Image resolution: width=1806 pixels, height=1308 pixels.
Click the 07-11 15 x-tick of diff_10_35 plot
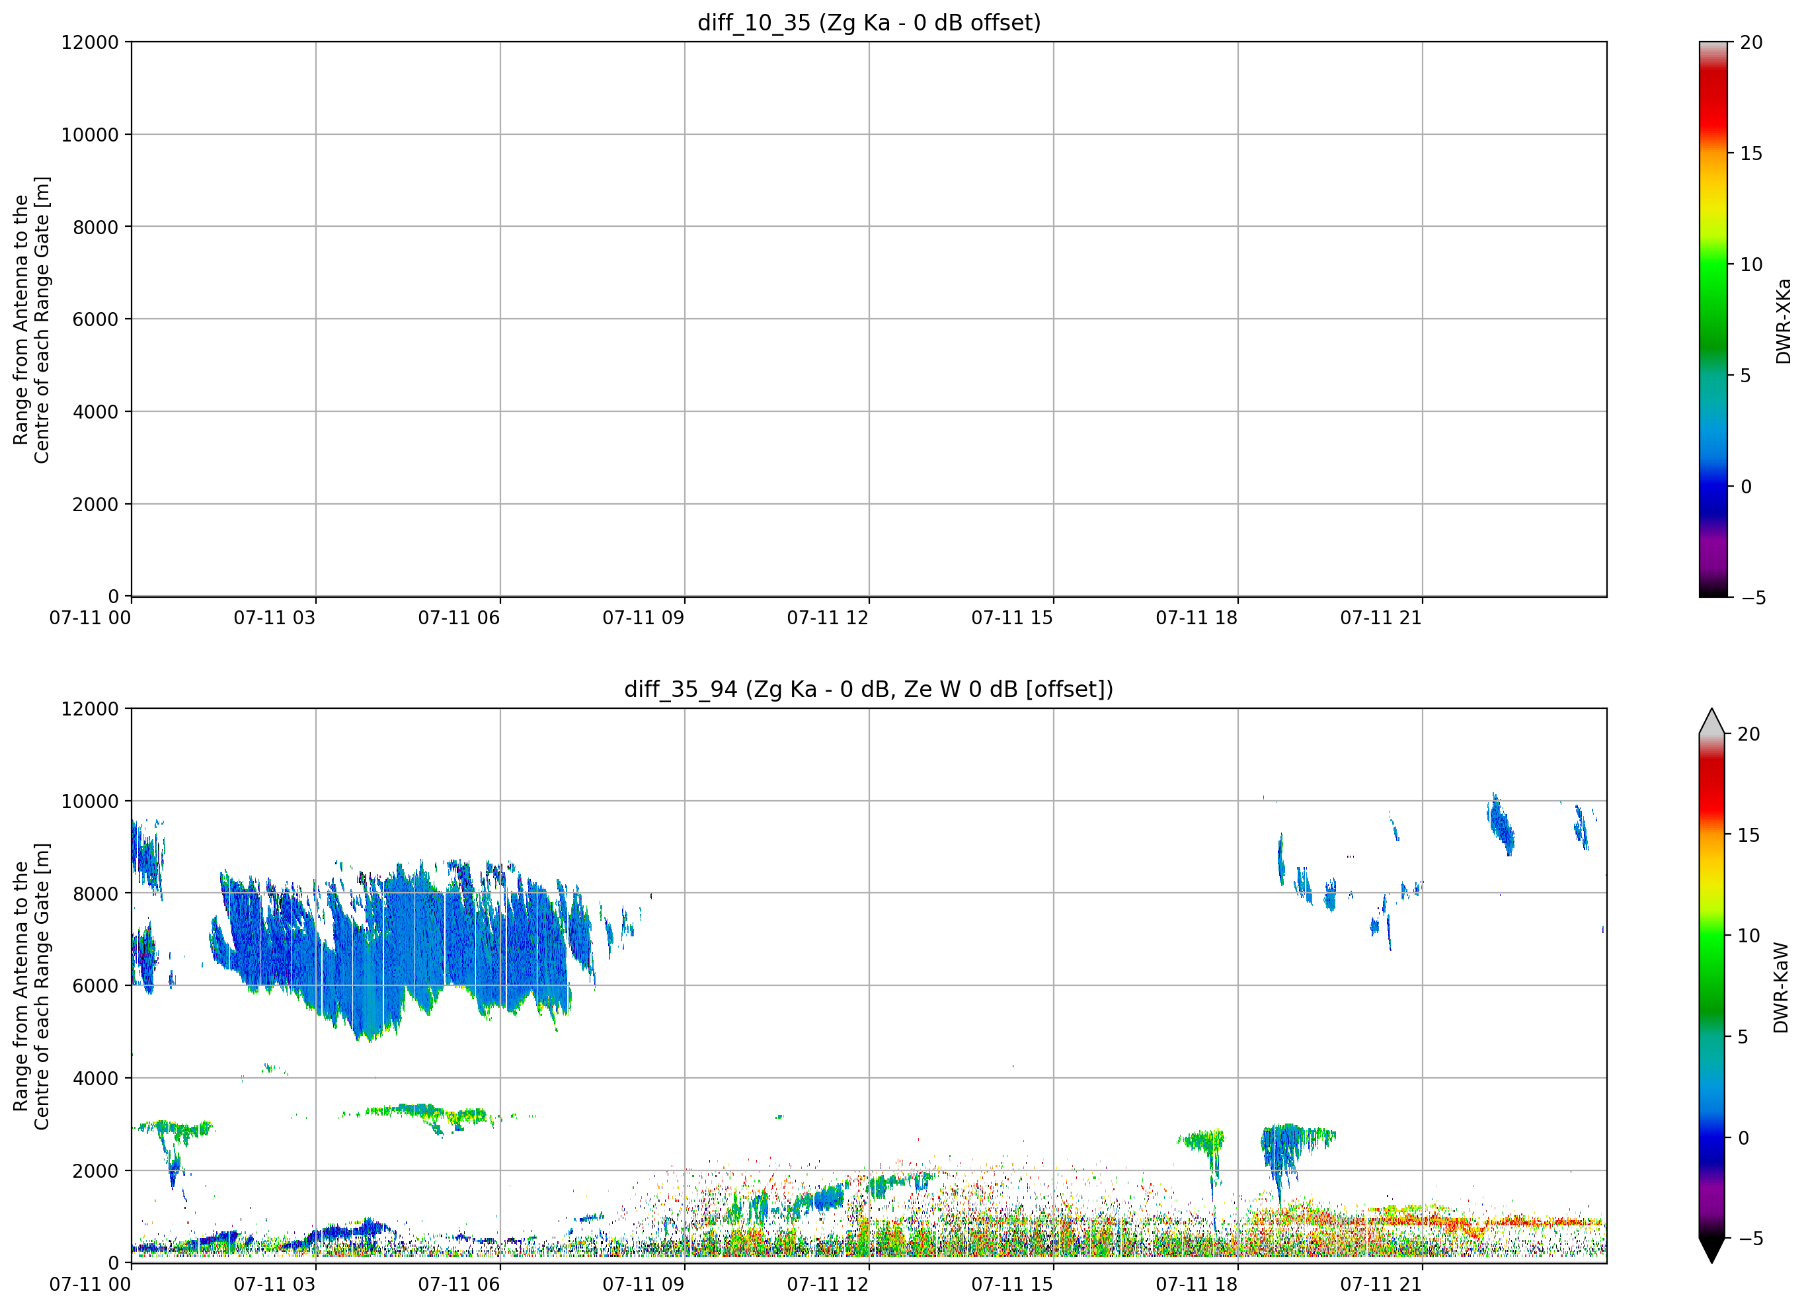point(1012,618)
